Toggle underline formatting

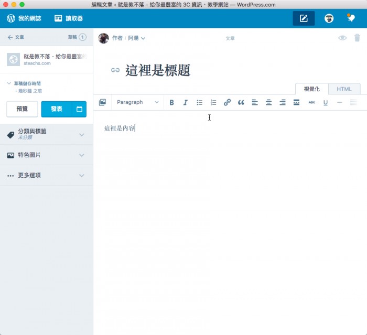coord(326,102)
